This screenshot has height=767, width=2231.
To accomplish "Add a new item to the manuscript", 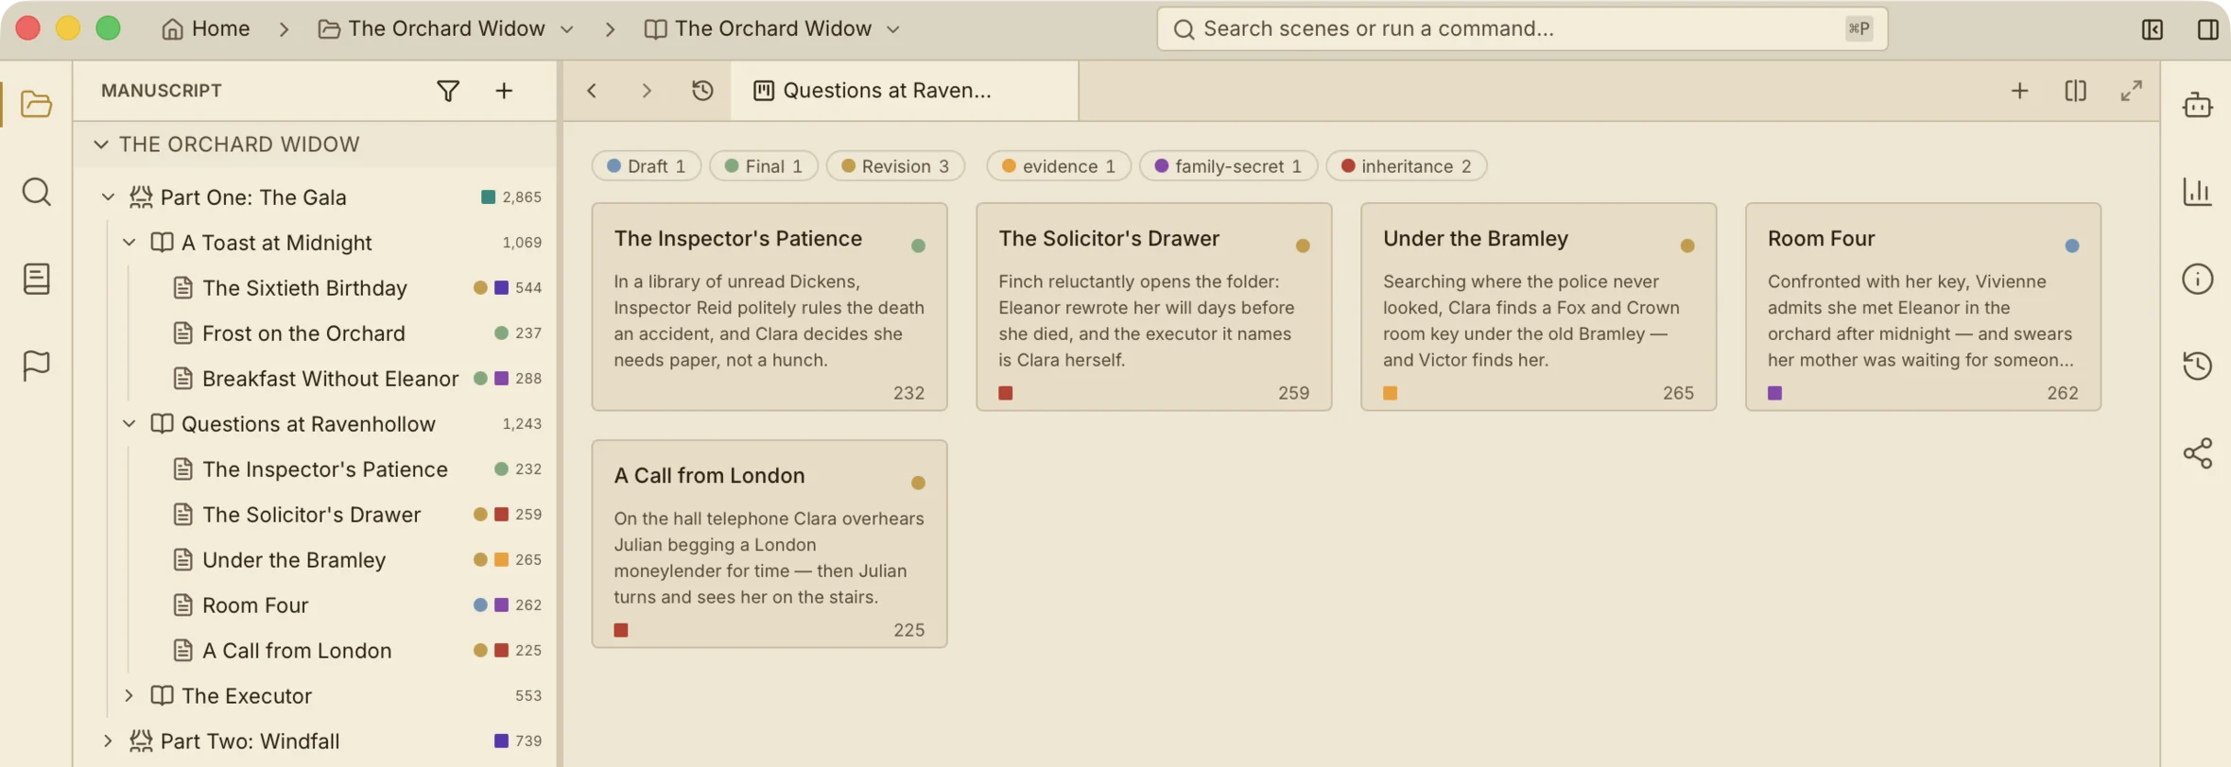I will point(504,91).
